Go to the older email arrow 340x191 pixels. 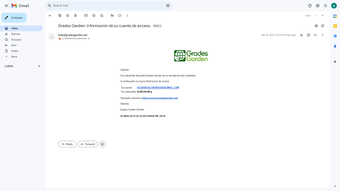pyautogui.click(x=322, y=15)
